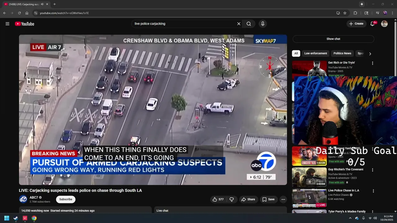Click the live video player
Screen dimensions: 397x223
click(153, 110)
